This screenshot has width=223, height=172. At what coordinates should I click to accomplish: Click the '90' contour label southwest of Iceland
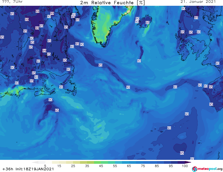[139, 61]
